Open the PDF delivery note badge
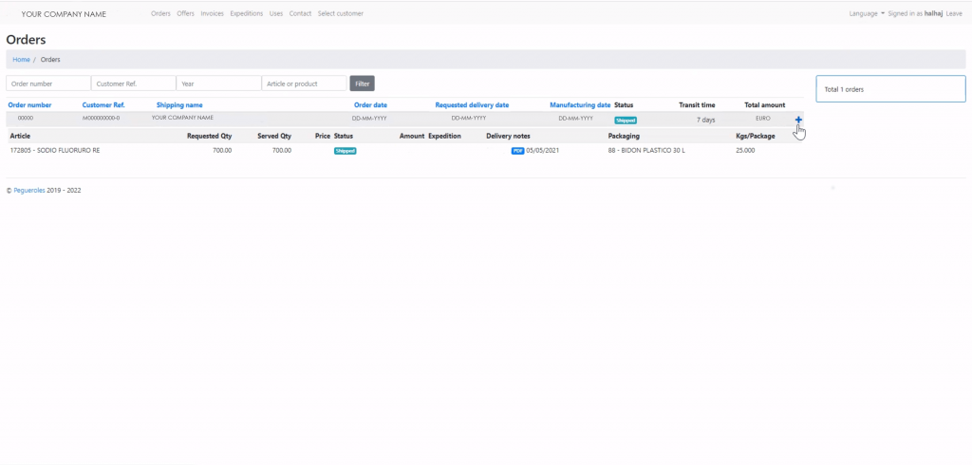The height and width of the screenshot is (465, 972). (x=517, y=151)
